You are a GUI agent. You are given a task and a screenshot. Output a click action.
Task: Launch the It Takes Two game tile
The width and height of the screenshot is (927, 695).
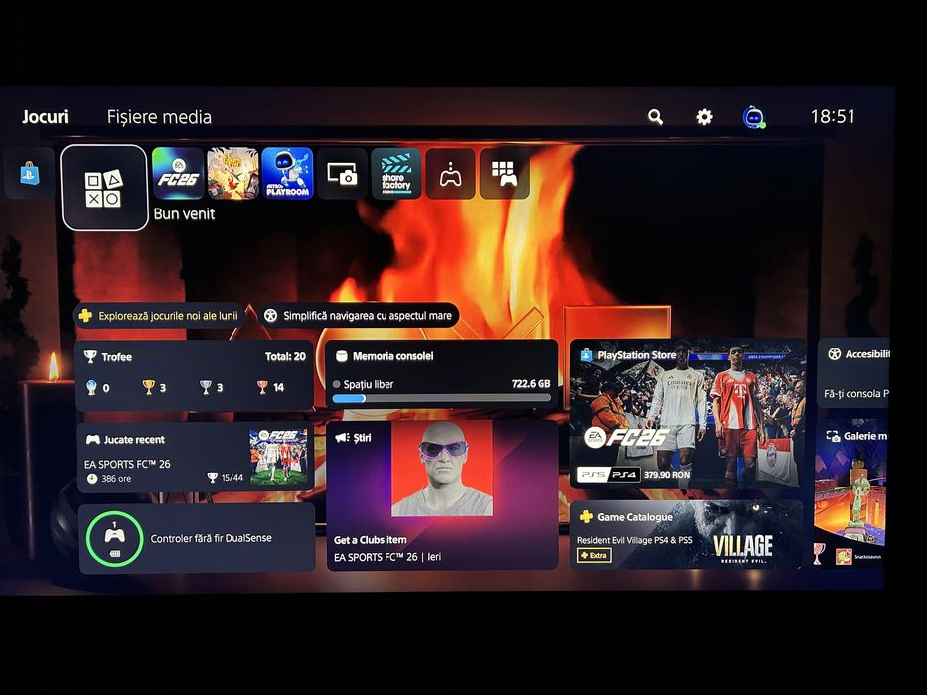(x=232, y=173)
